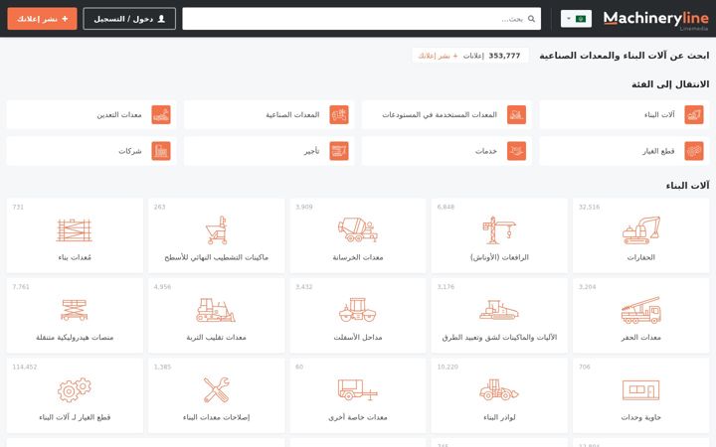Open the آلات البناء category icon

pos(694,114)
